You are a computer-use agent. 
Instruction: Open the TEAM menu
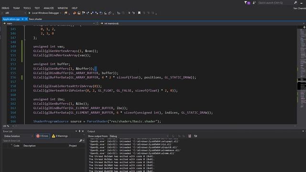16,8
